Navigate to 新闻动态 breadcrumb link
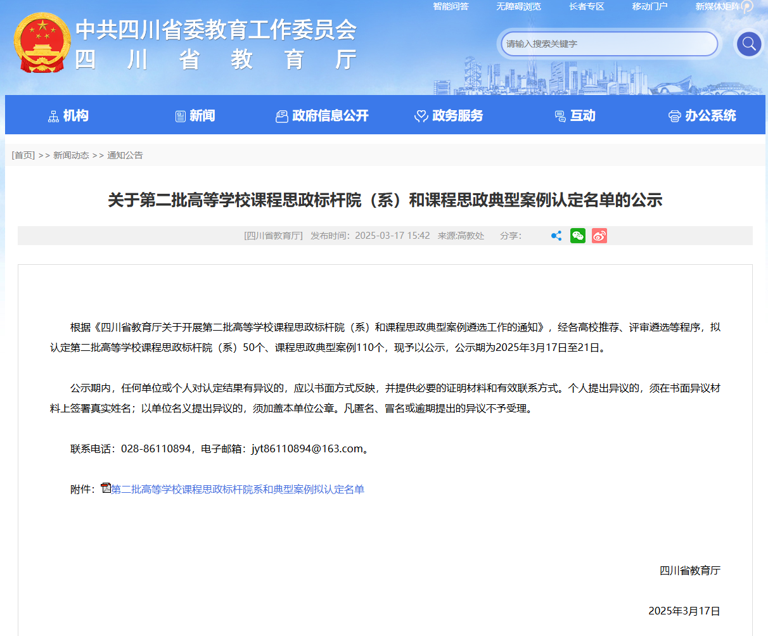The height and width of the screenshot is (636, 768). tap(71, 155)
